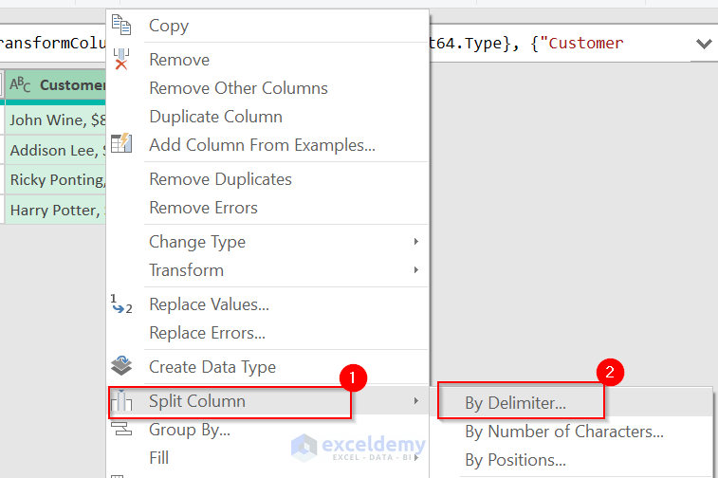This screenshot has height=478, width=718.
Task: Click the Replace Values icon
Action: tap(121, 304)
